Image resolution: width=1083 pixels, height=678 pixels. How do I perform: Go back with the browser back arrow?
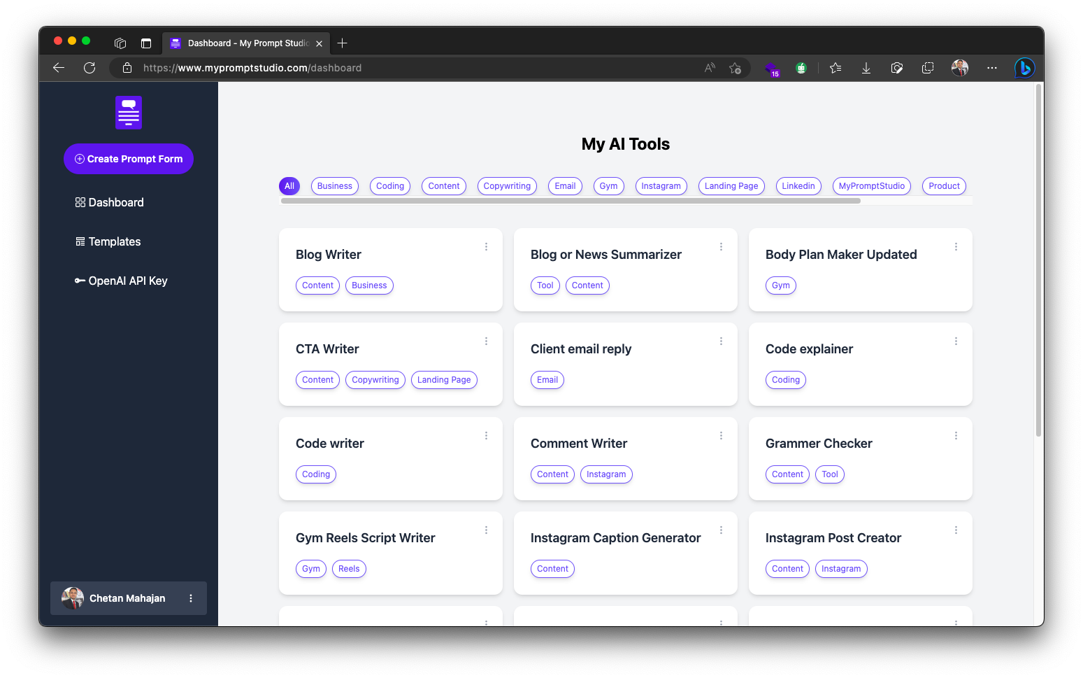coord(59,68)
